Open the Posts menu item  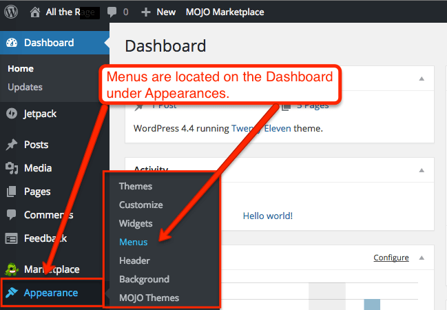(x=37, y=145)
